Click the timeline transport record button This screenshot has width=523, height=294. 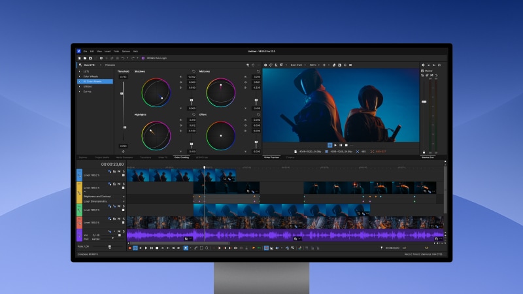[129, 248]
